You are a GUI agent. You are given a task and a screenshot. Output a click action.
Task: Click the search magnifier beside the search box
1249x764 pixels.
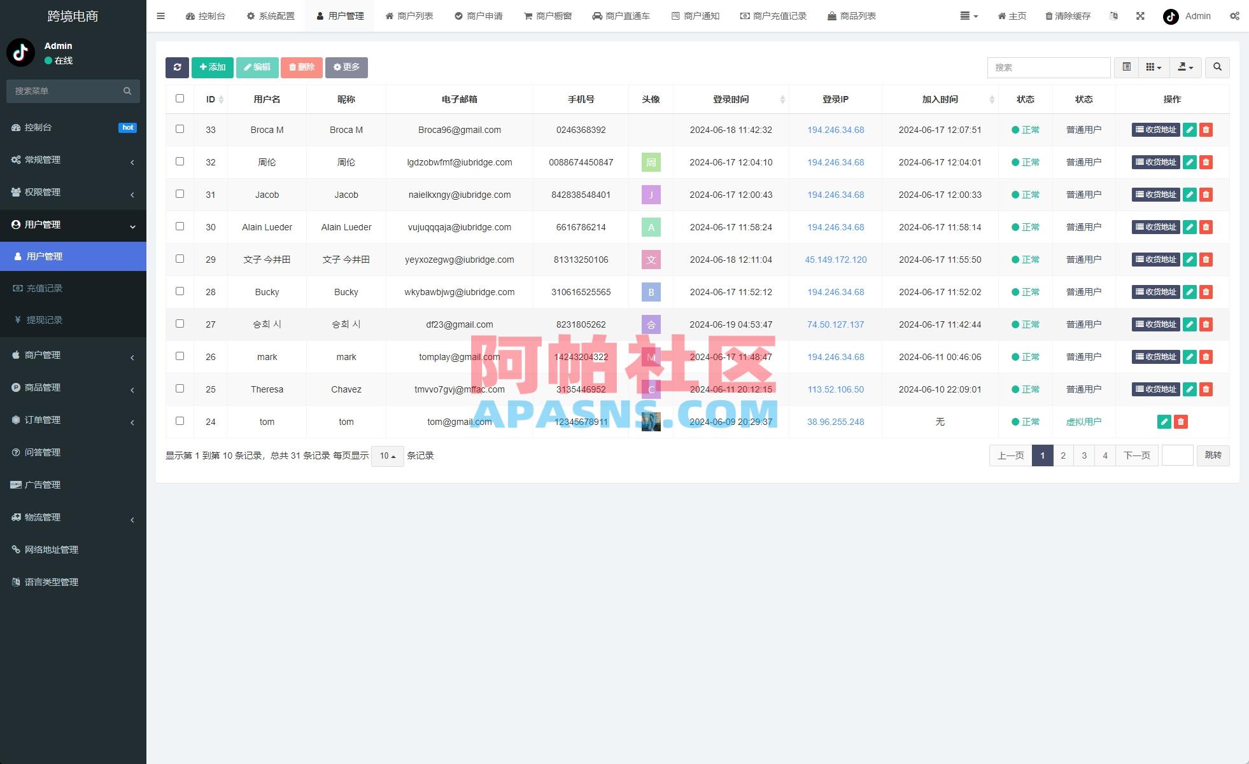1217,67
